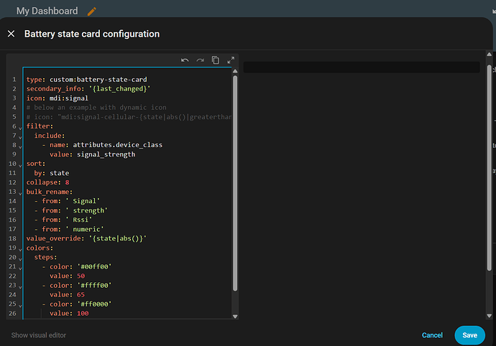Close the Battery state card configuration dialog
Viewport: 496px width, 346px height.
pos(11,34)
